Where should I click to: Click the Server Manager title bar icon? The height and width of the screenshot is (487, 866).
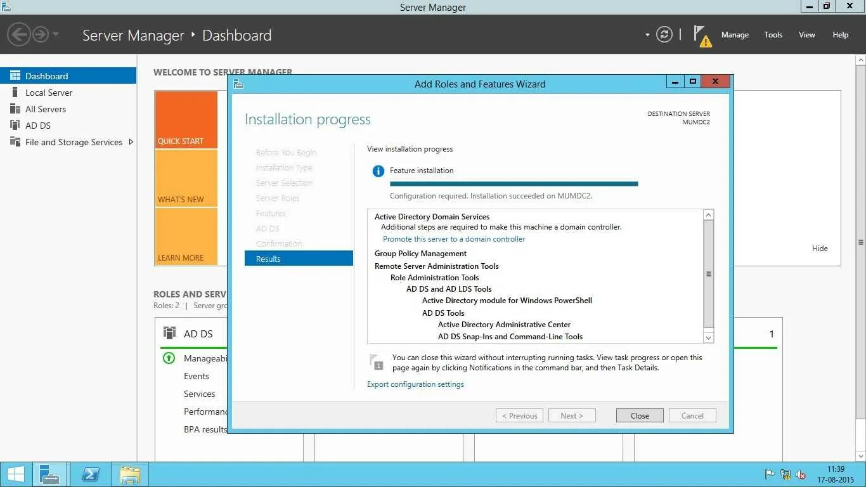click(6, 7)
